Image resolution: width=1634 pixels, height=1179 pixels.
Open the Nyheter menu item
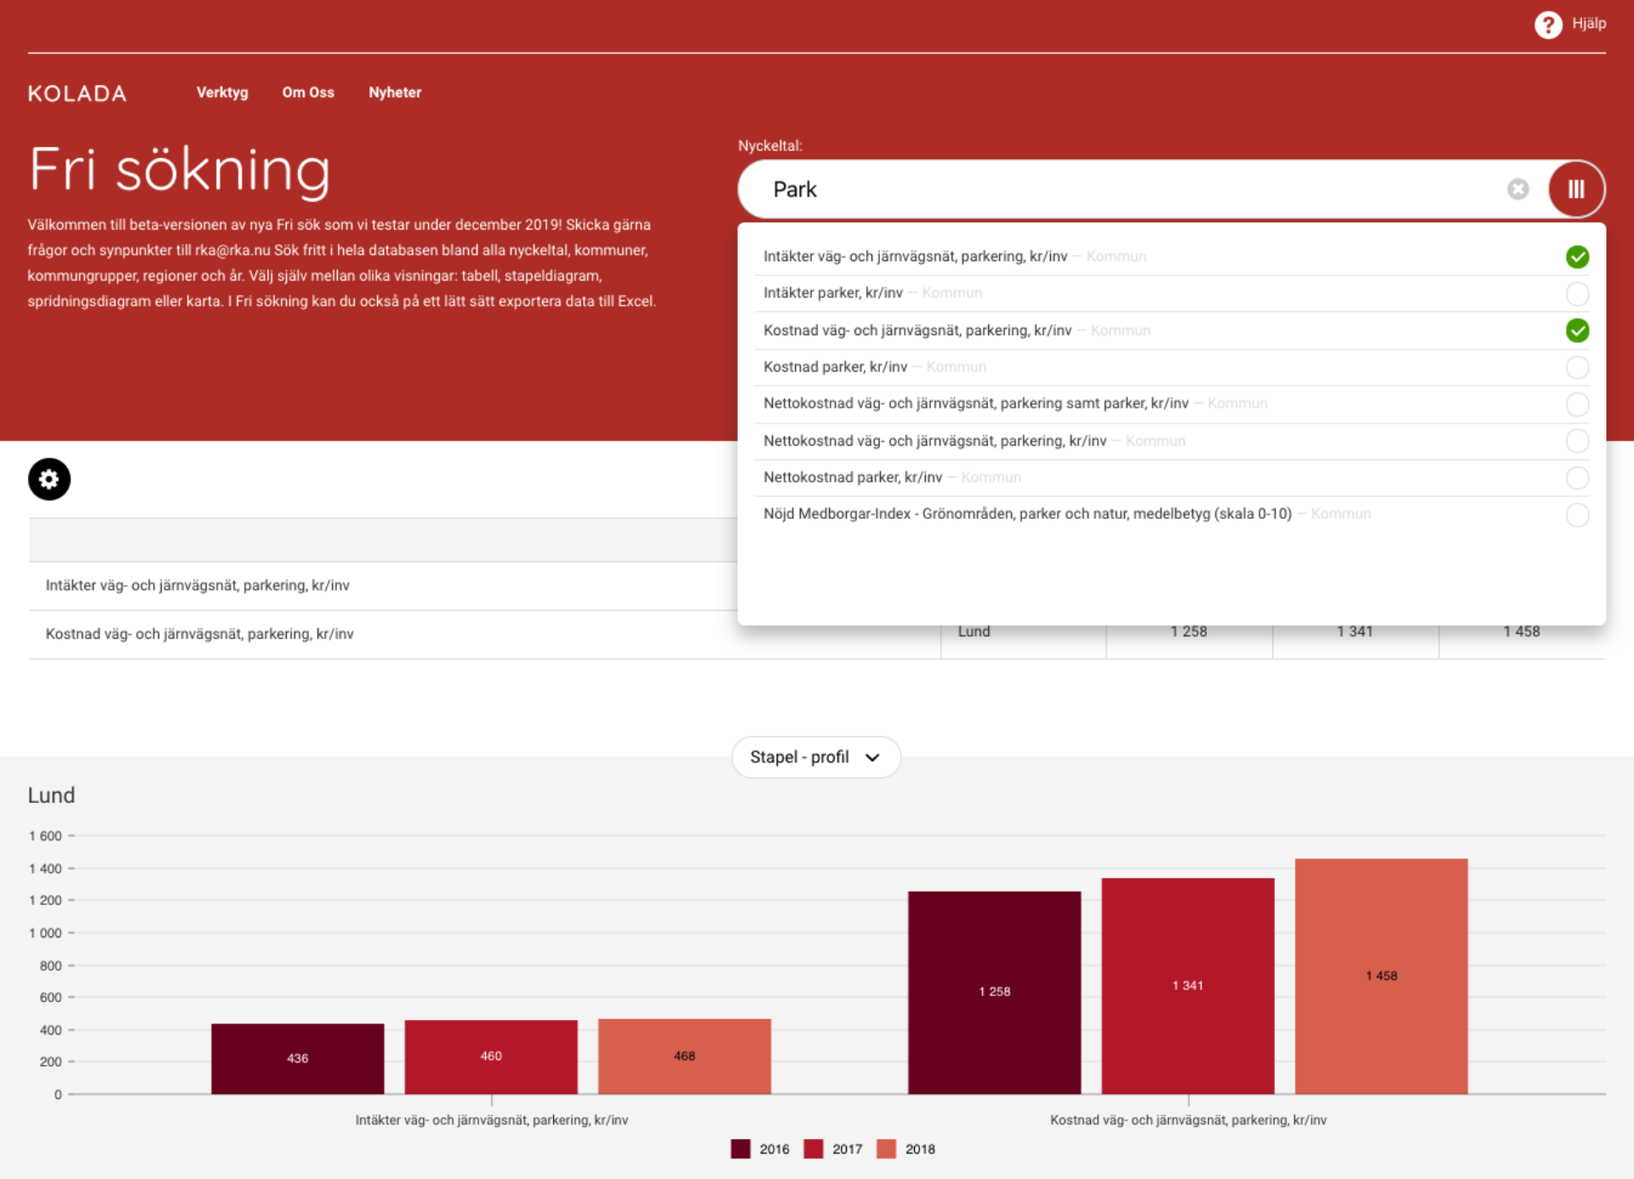(x=395, y=93)
